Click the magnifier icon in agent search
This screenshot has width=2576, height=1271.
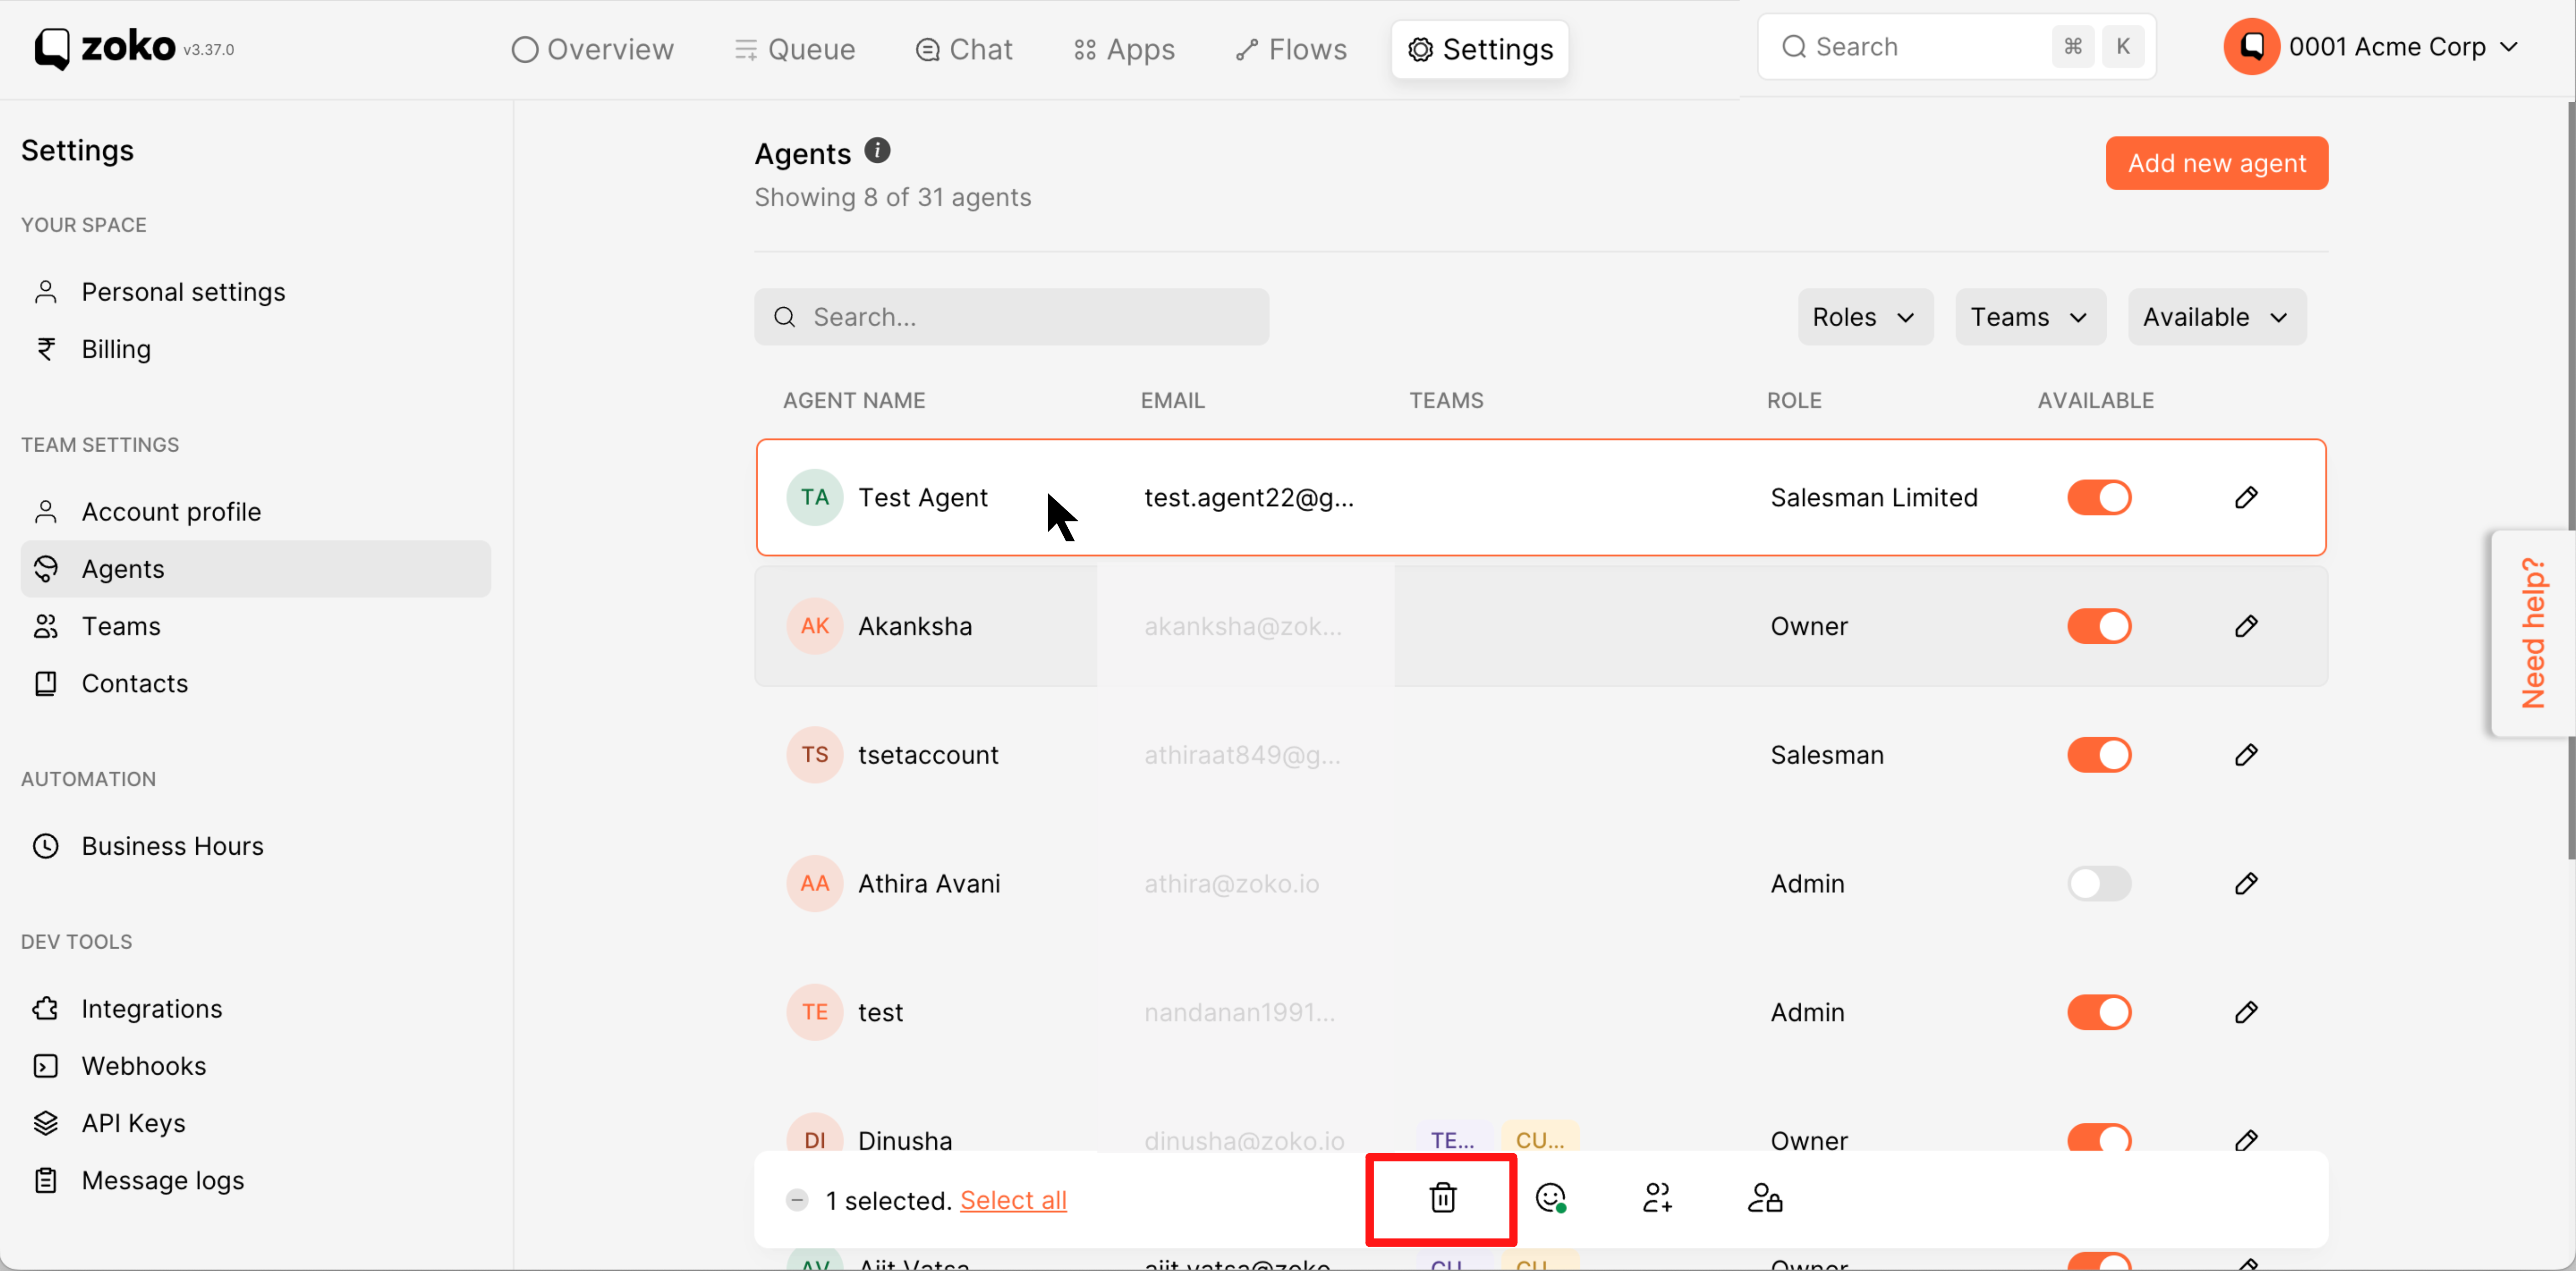[785, 317]
